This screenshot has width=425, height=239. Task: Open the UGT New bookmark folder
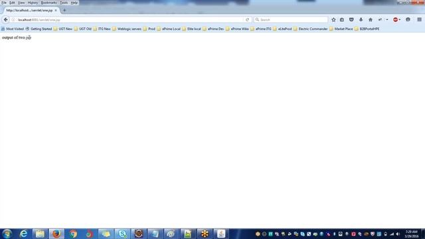click(63, 29)
